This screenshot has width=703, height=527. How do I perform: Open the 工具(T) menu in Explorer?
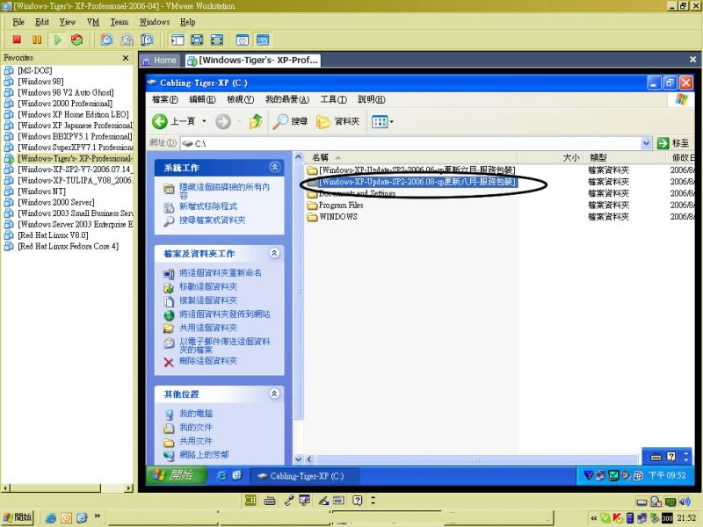click(x=333, y=99)
